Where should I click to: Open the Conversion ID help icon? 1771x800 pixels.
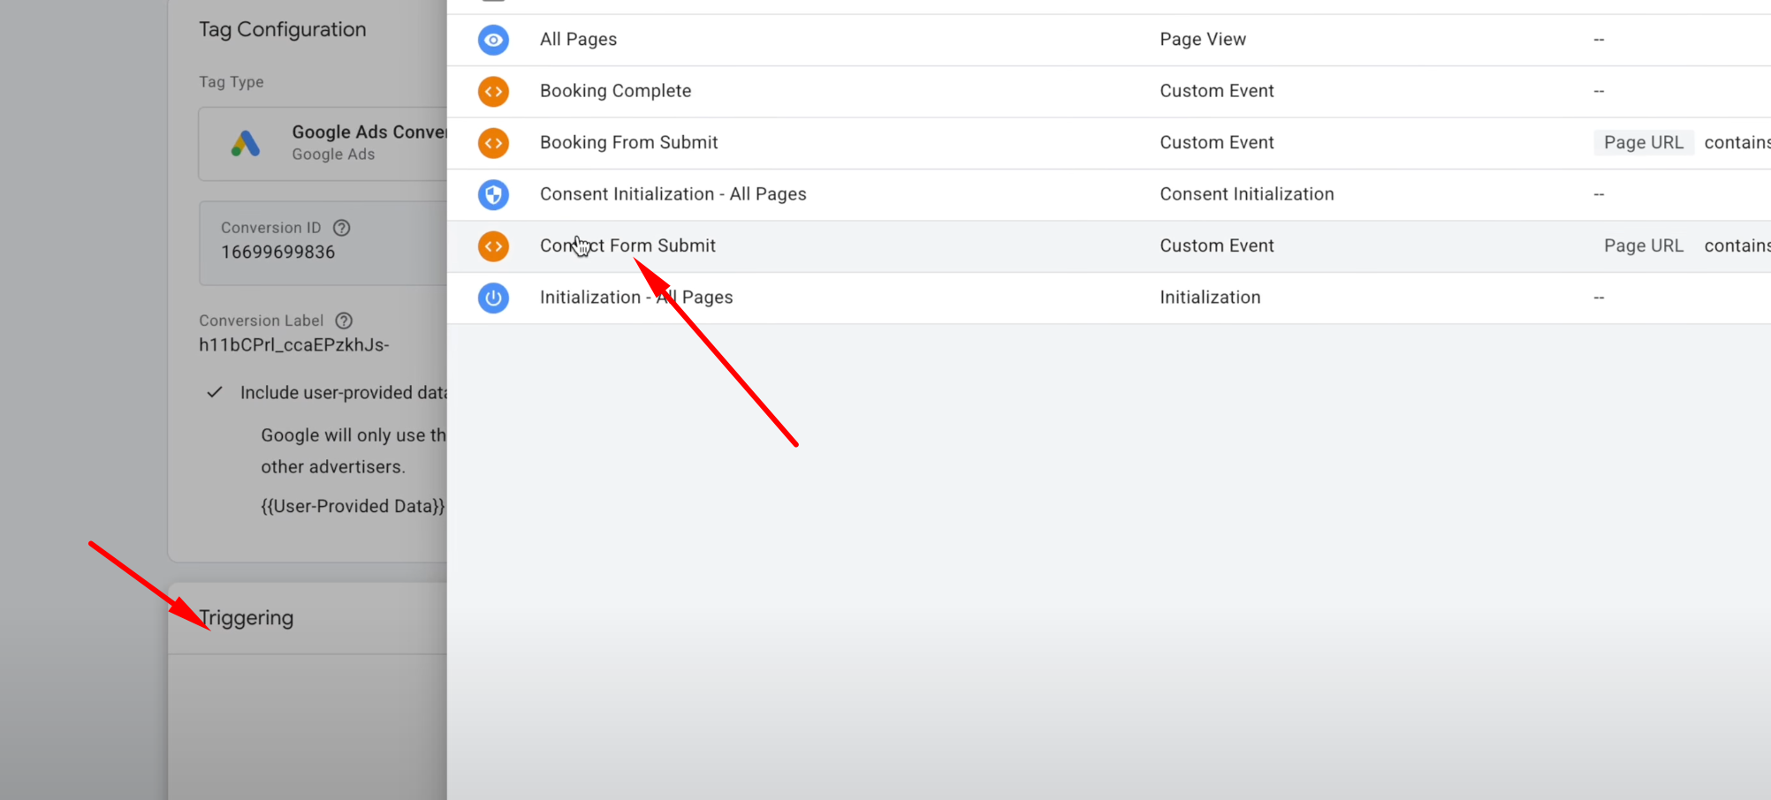tap(342, 228)
